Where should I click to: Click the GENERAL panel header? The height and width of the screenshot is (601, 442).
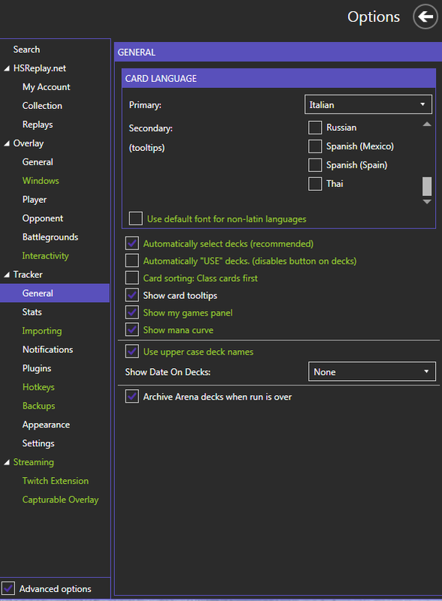coord(278,52)
